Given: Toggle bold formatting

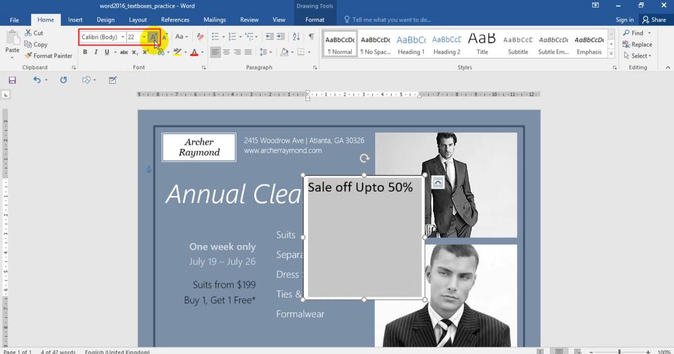Looking at the screenshot, I should (x=85, y=52).
